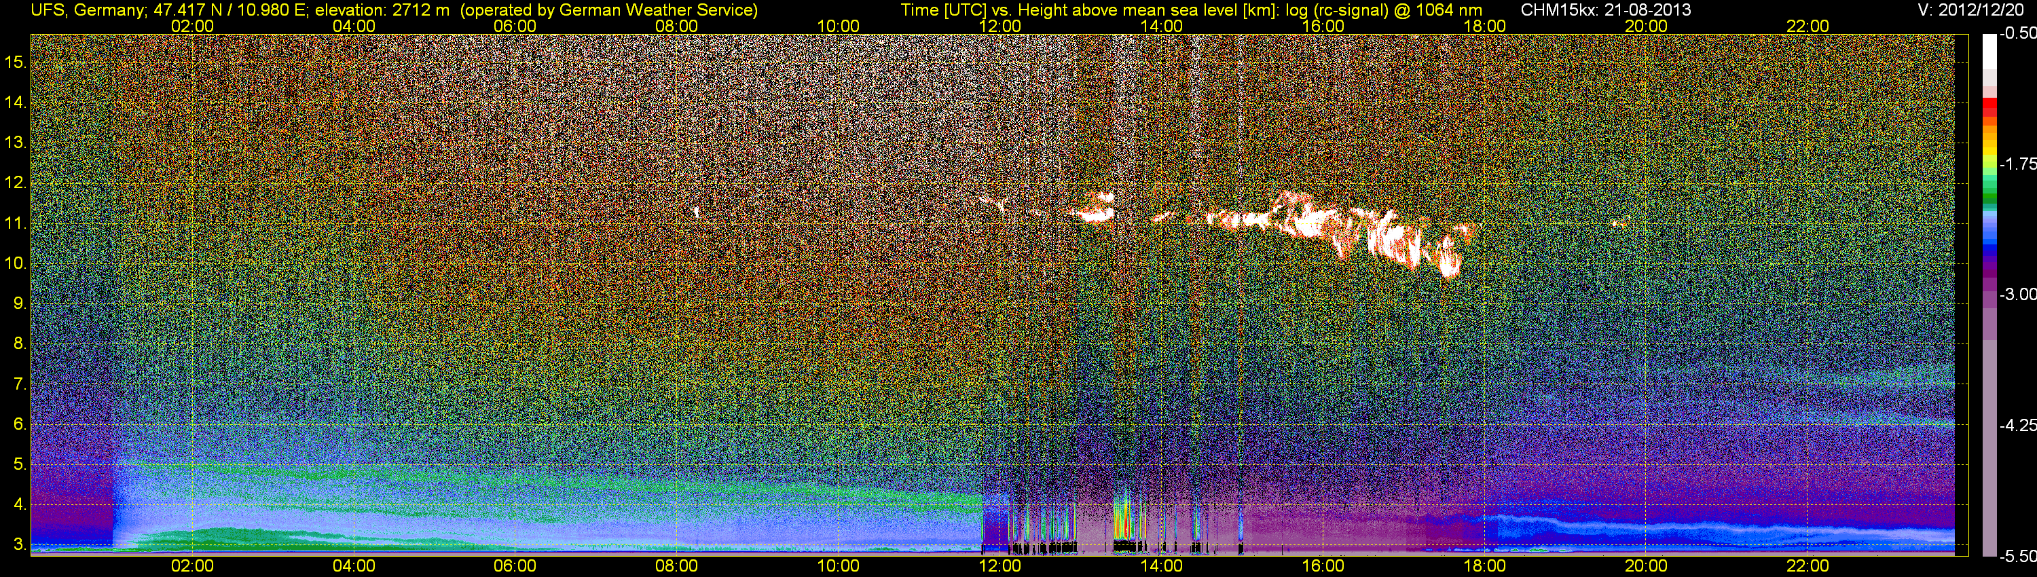Click the '11.' height axis label

point(16,223)
